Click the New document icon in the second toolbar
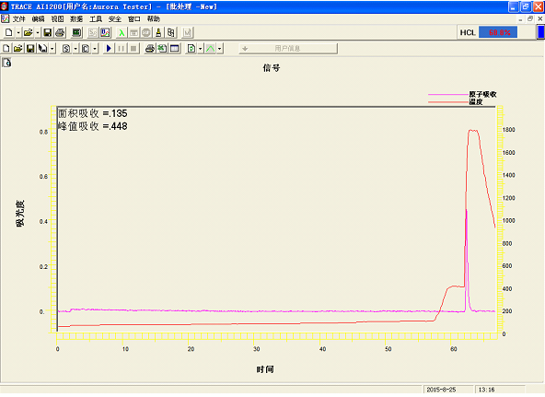 [x=6, y=48]
